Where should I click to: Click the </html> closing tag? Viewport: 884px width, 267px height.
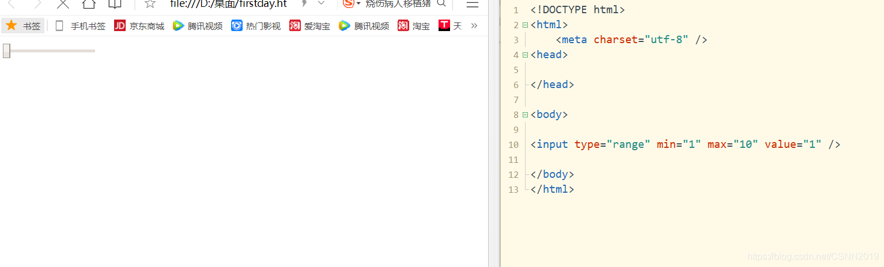click(552, 189)
